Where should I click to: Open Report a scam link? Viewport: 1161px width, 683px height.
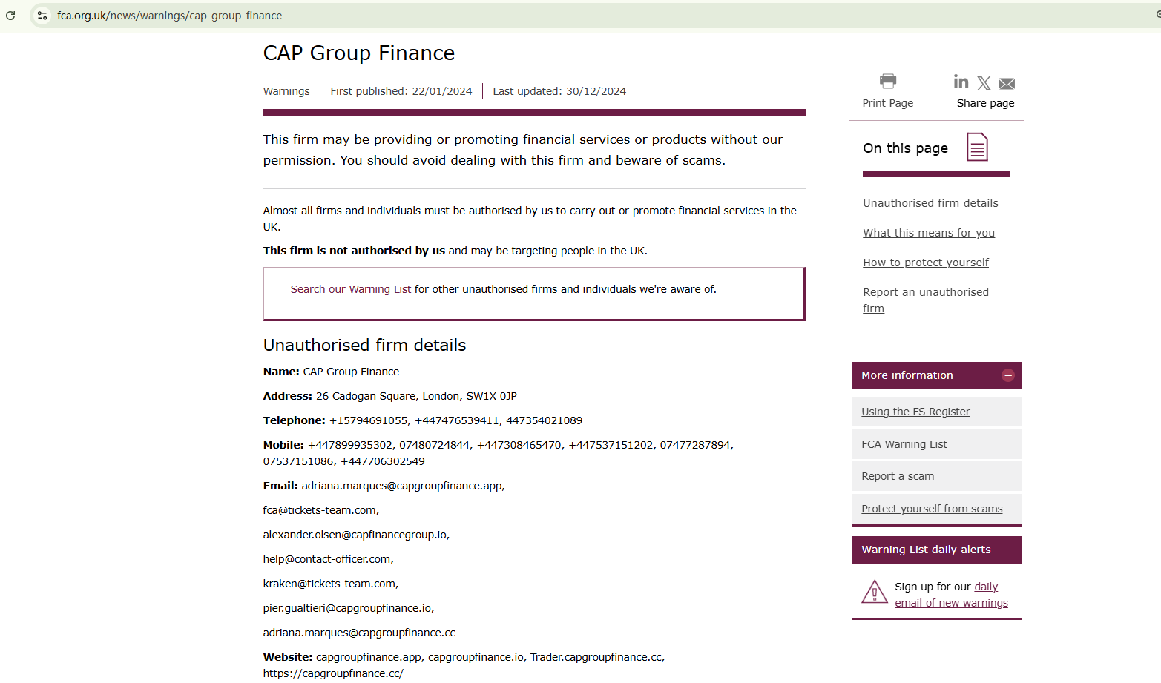click(x=898, y=476)
